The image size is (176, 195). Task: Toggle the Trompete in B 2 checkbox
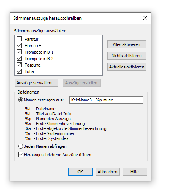[x=19, y=59]
